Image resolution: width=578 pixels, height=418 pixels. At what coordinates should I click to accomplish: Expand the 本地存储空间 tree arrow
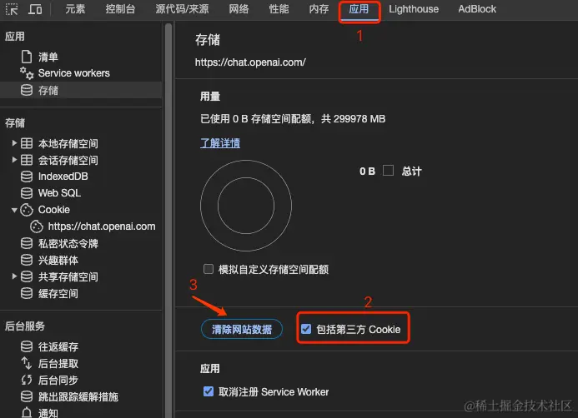14,142
